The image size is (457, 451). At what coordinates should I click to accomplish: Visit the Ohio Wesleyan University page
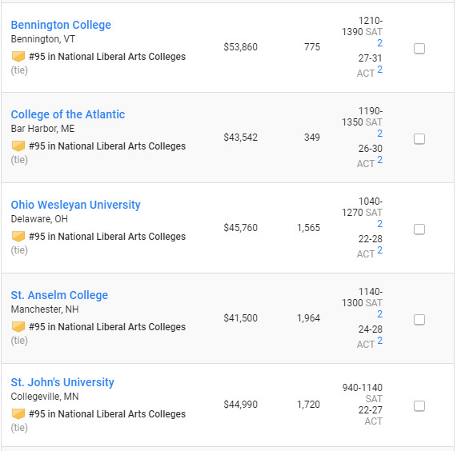point(75,205)
